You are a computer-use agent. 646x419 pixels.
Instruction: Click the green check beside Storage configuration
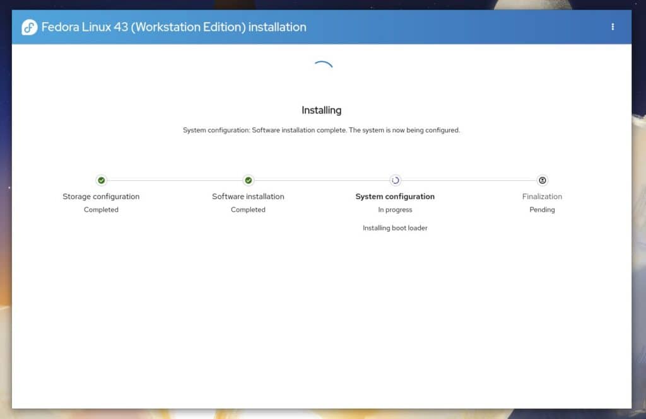coord(101,180)
